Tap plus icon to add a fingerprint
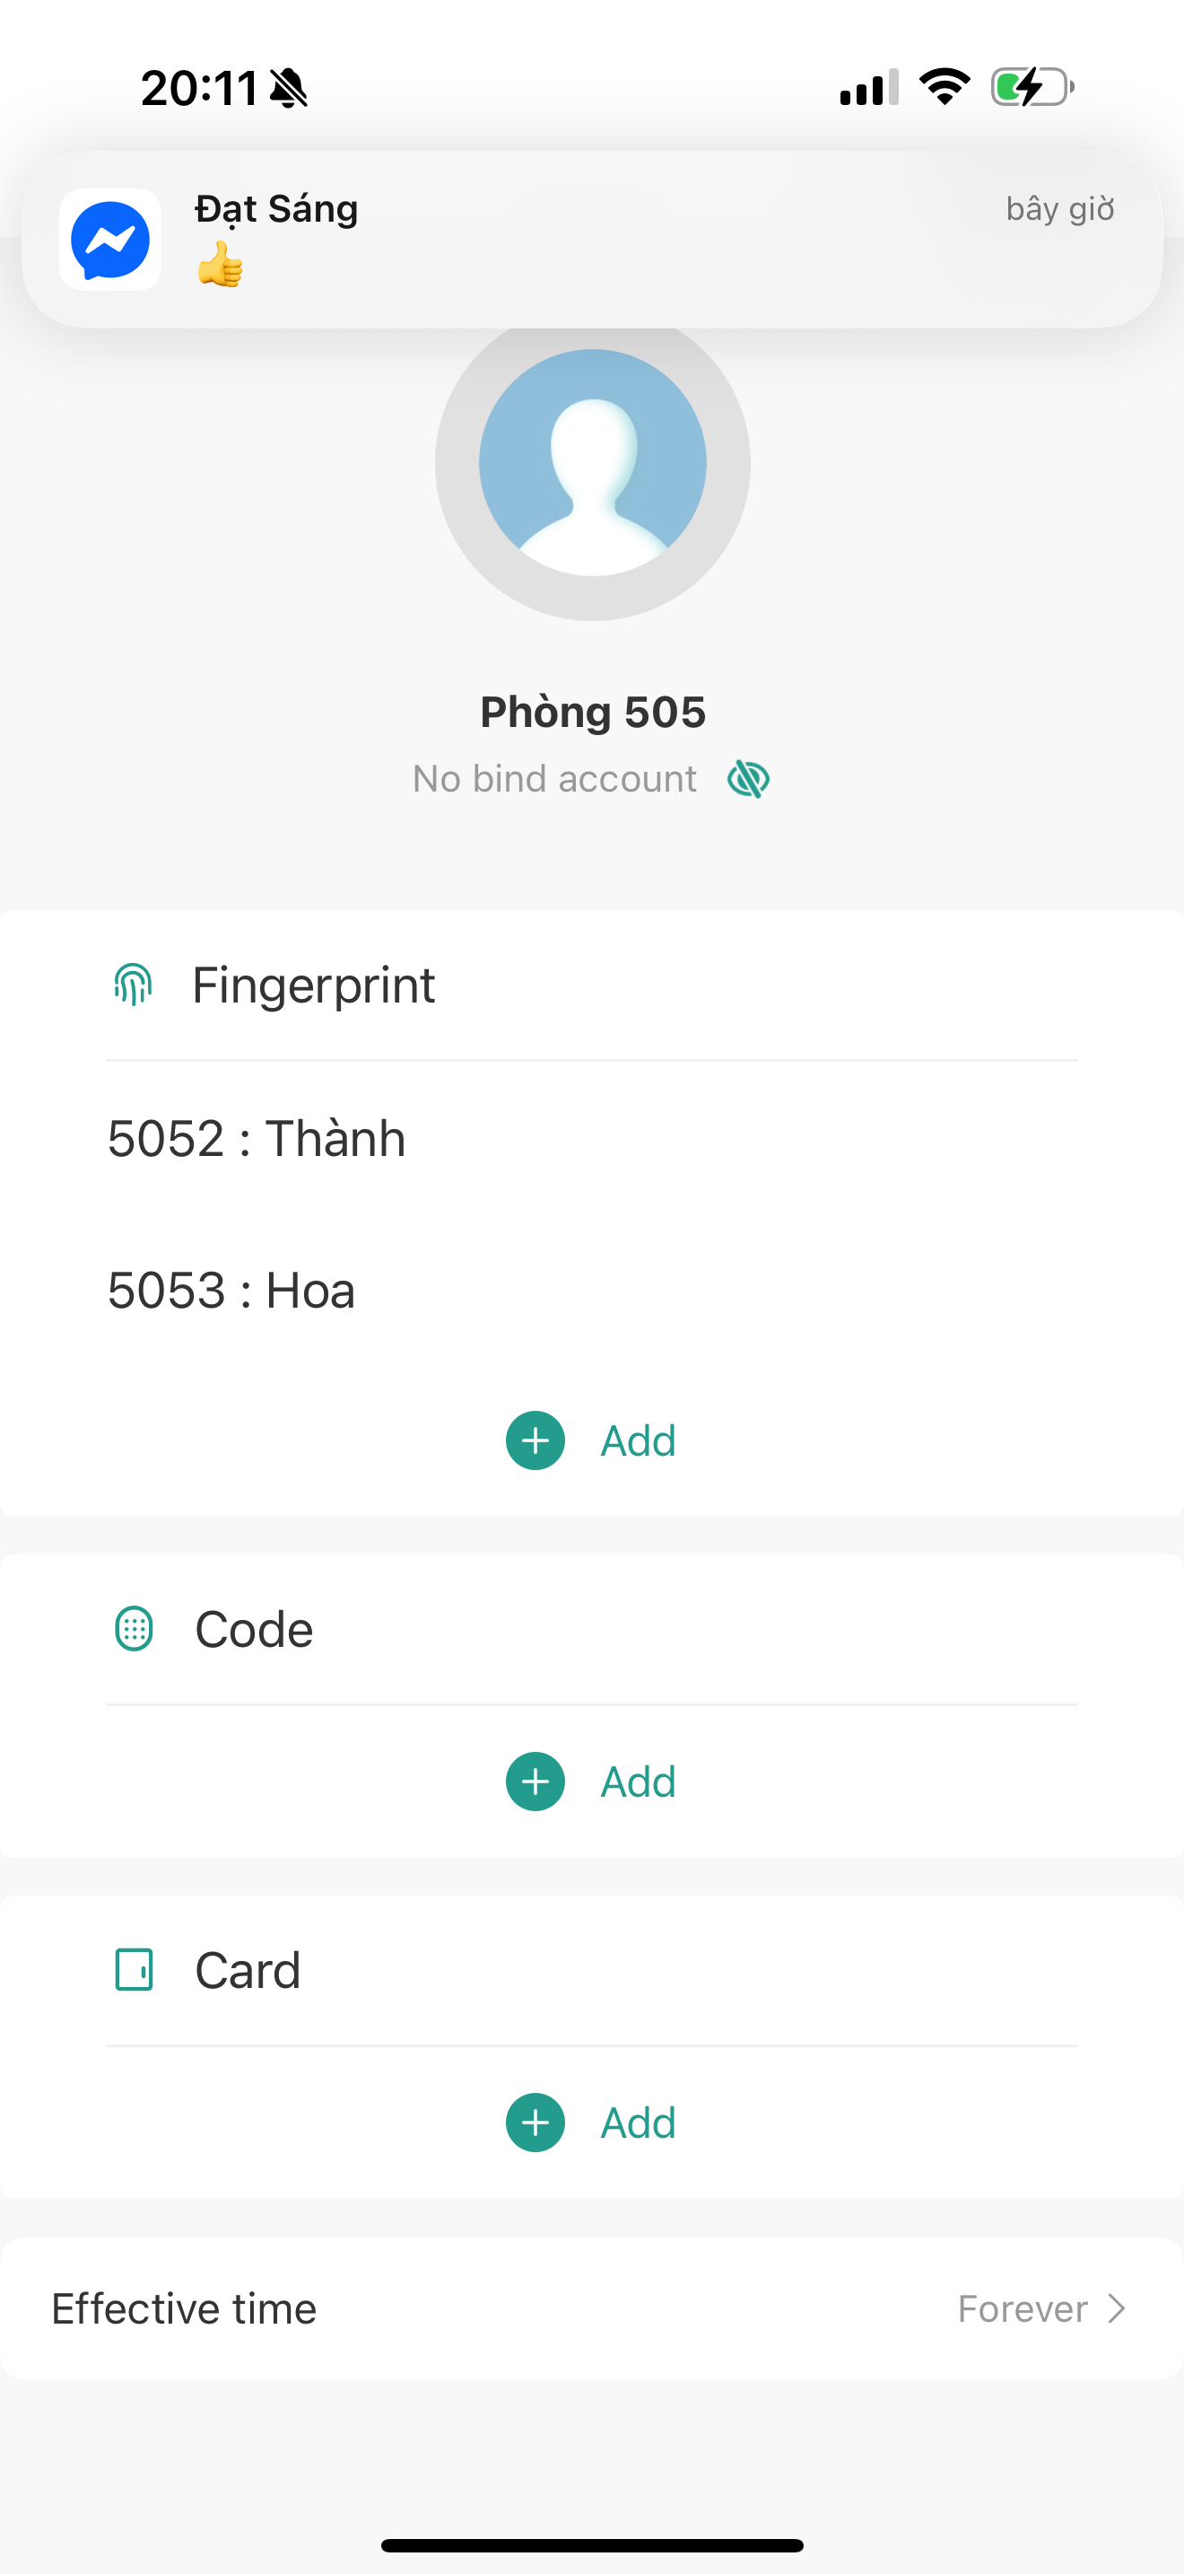 (x=535, y=1440)
